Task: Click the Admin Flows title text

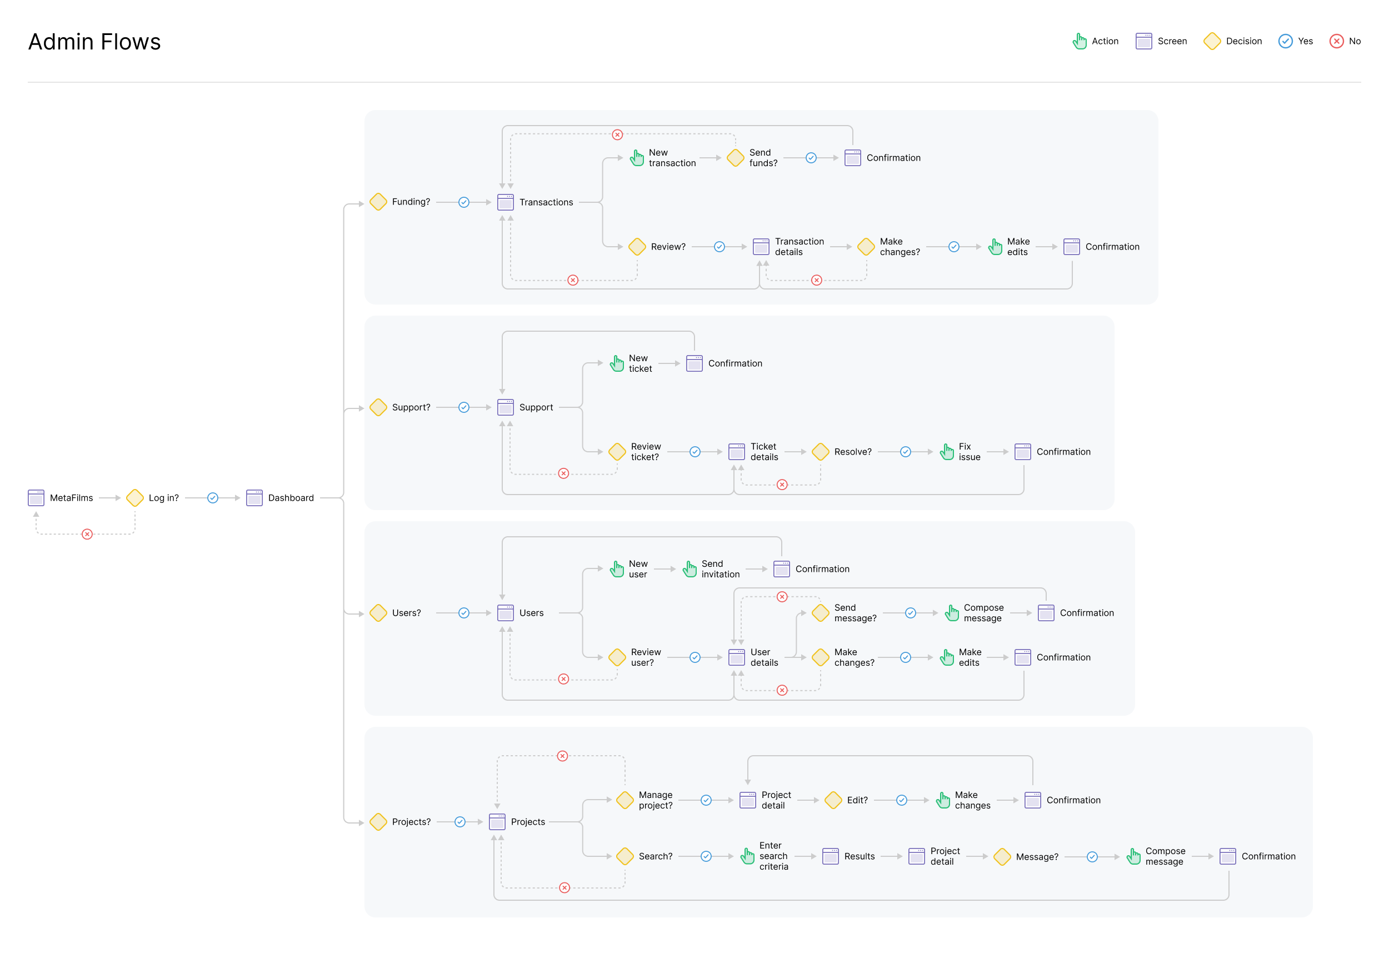Action: coord(94,42)
